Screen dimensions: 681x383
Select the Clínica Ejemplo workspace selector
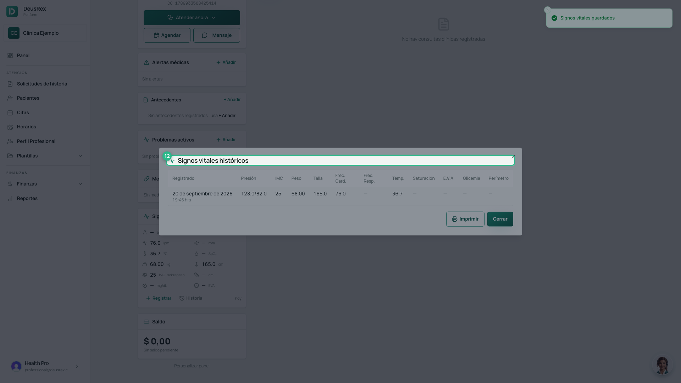pos(45,33)
